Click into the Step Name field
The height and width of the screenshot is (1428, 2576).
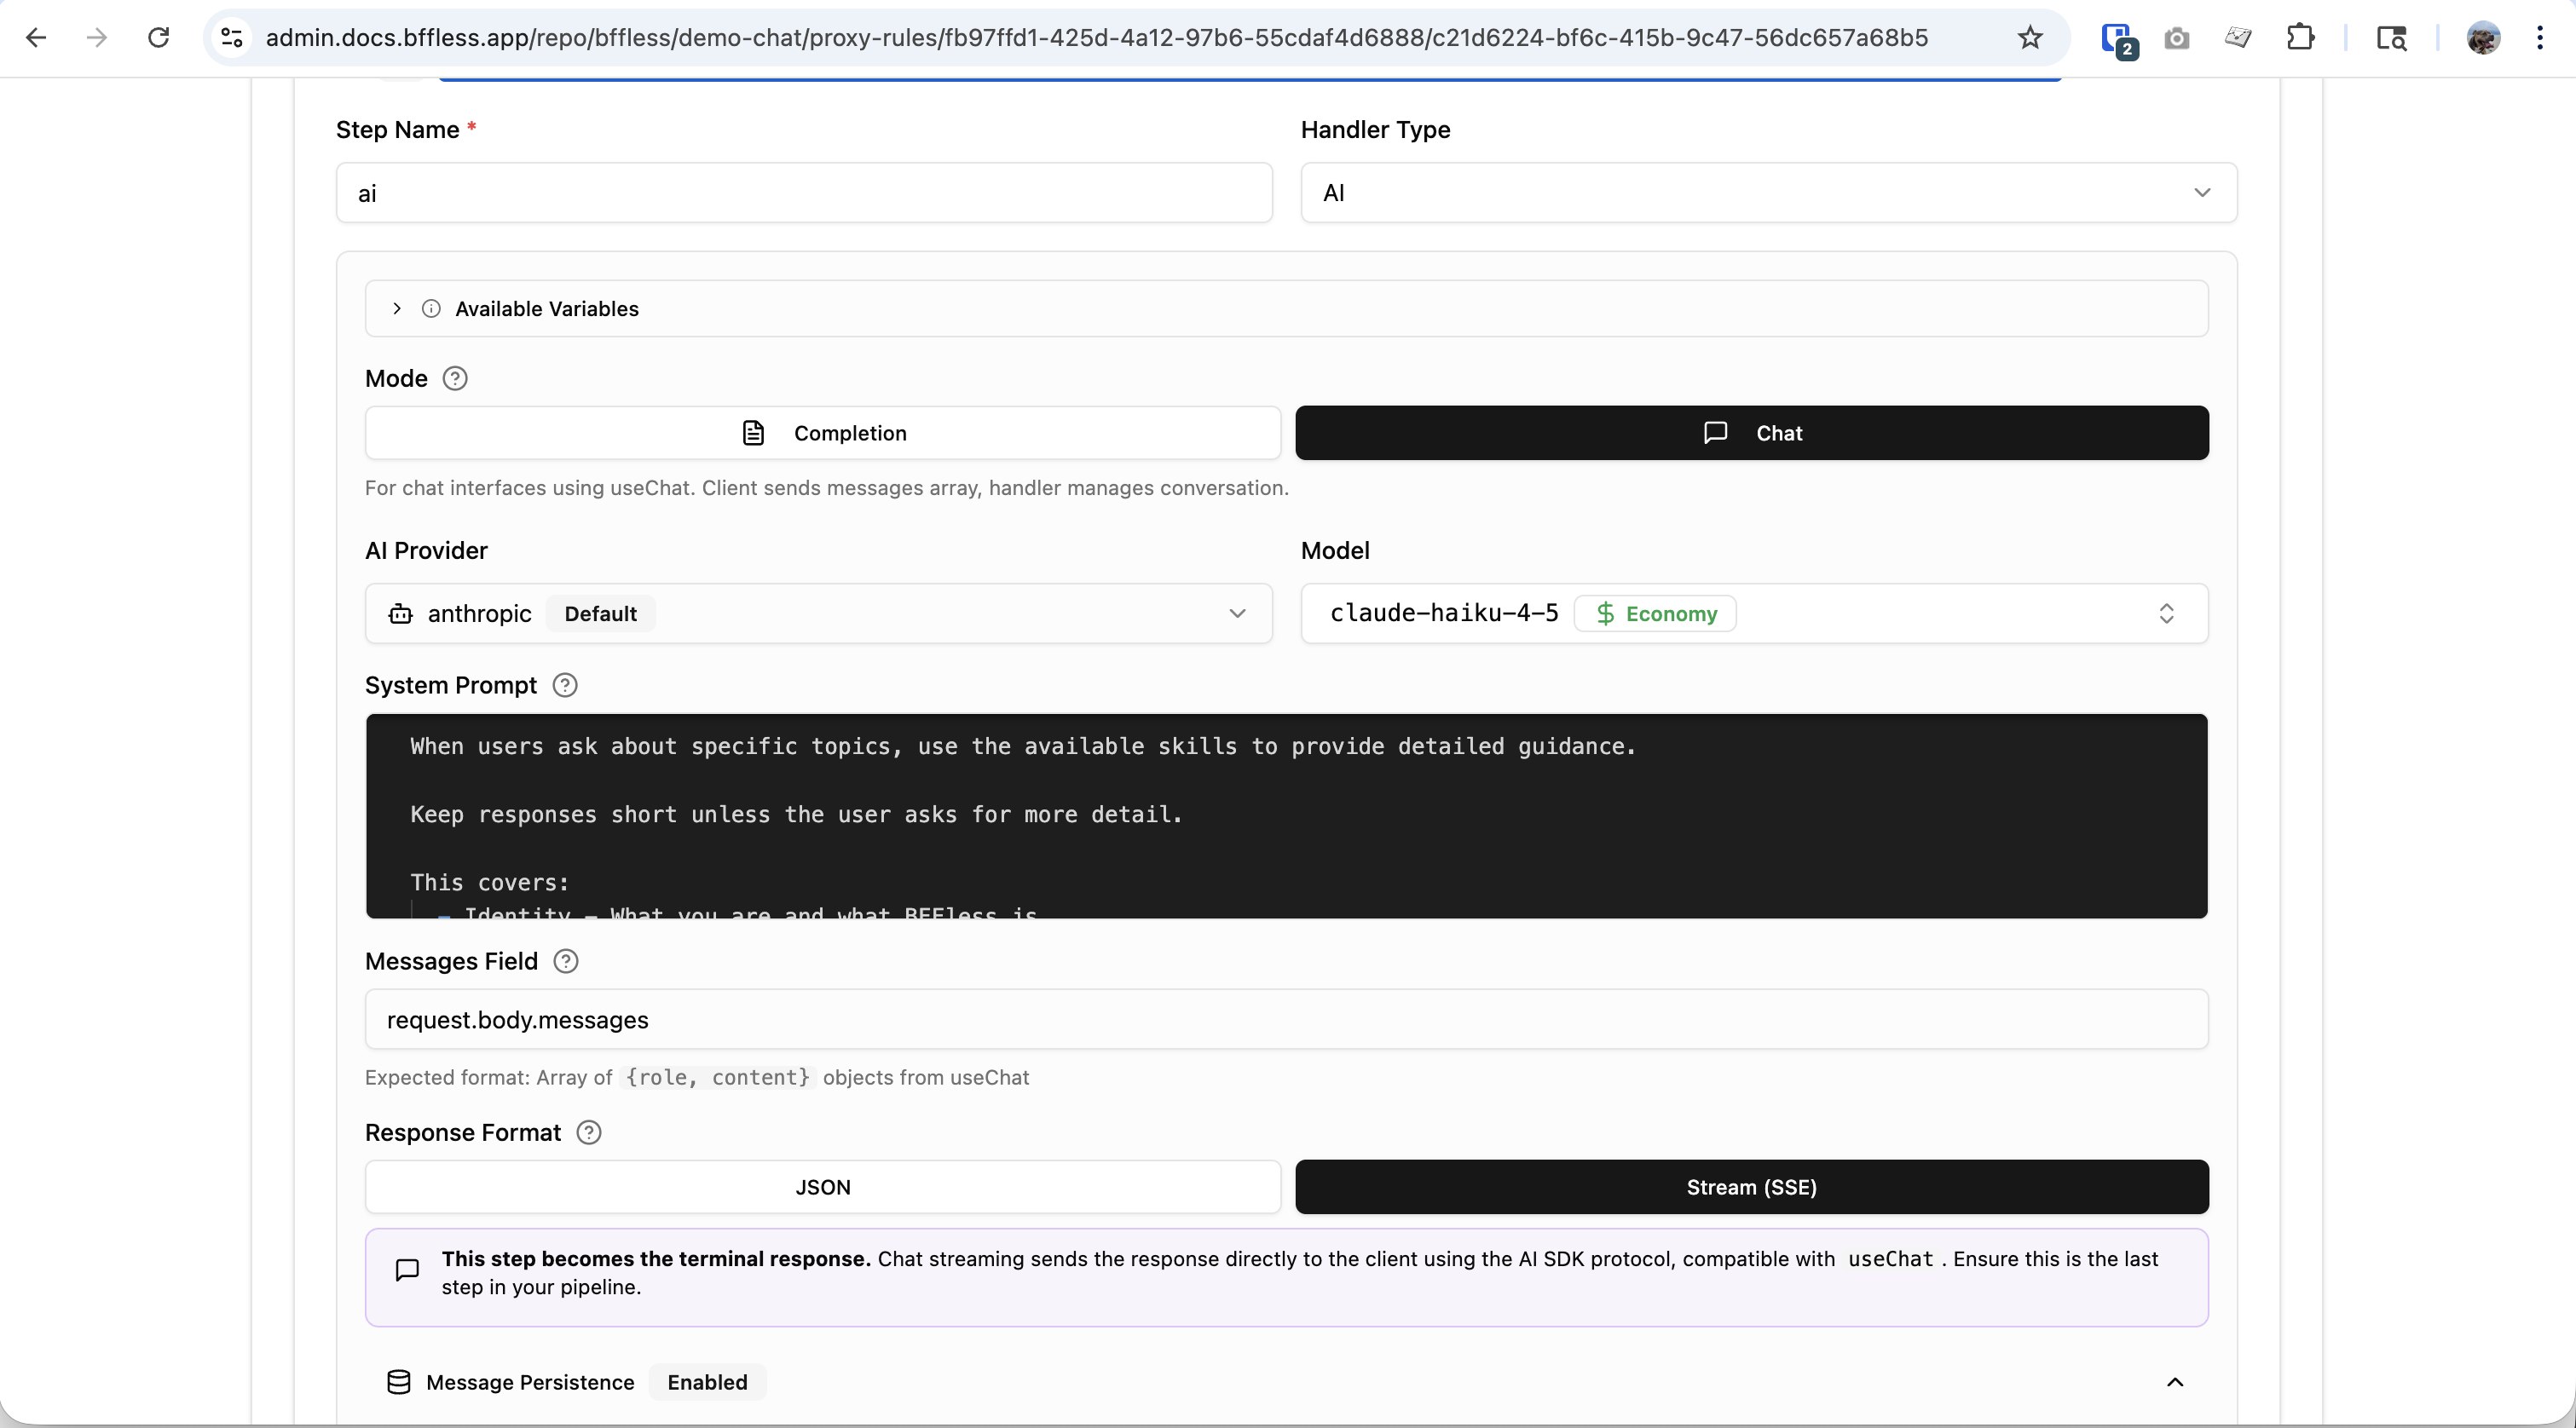pos(803,193)
